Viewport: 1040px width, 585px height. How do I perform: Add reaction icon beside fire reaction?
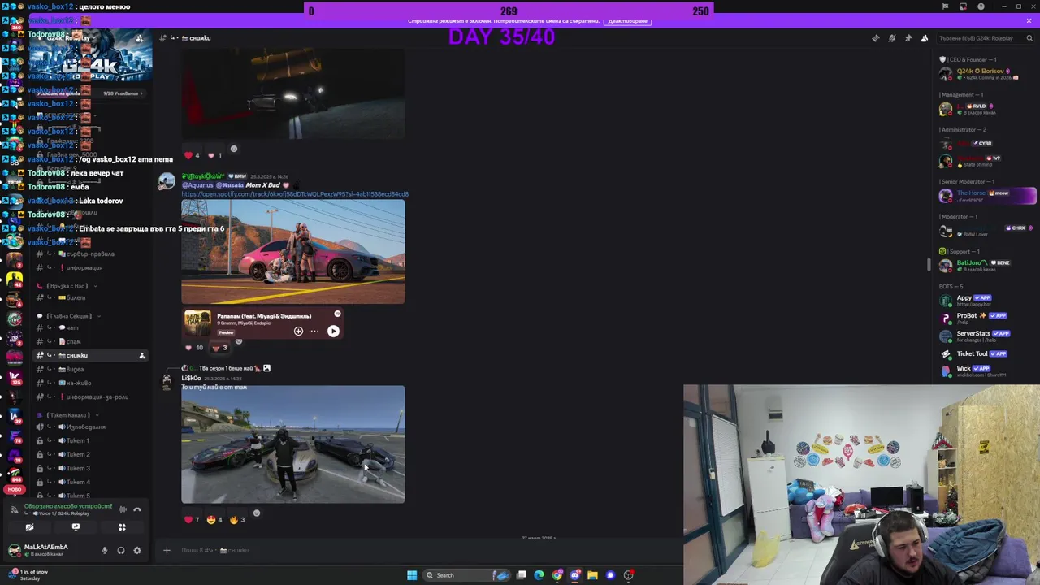tap(257, 513)
